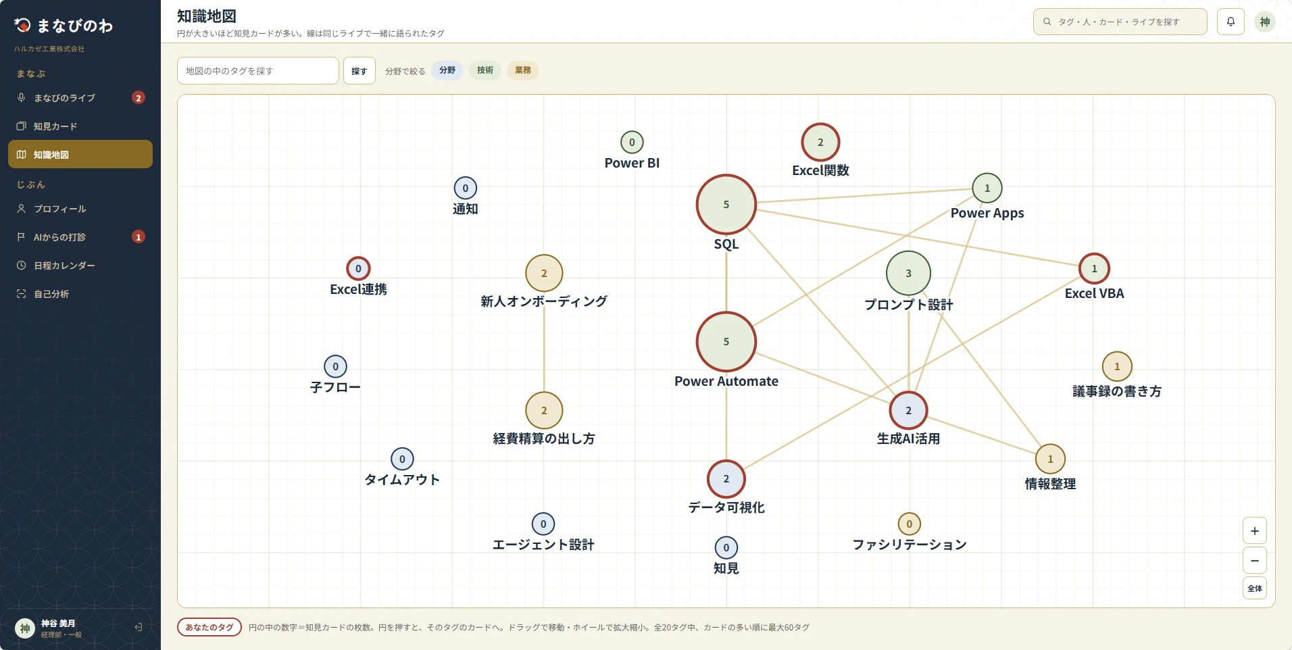Open 日程カレンダー clock icon
Viewport: 1292px width, 650px height.
pyautogui.click(x=22, y=266)
